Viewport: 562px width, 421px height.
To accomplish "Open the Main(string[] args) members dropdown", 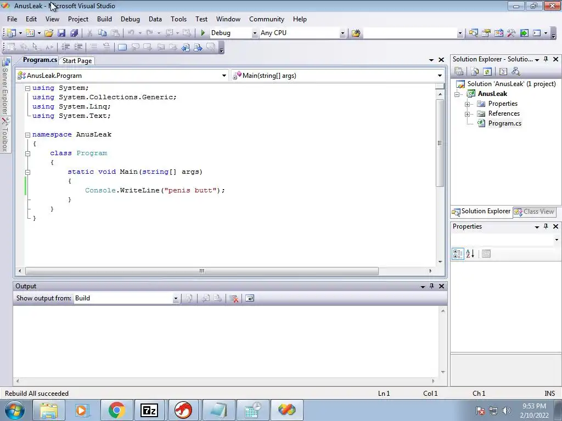I will click(440, 76).
